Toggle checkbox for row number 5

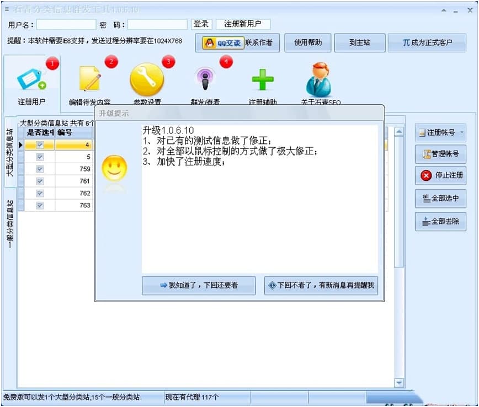tap(40, 157)
